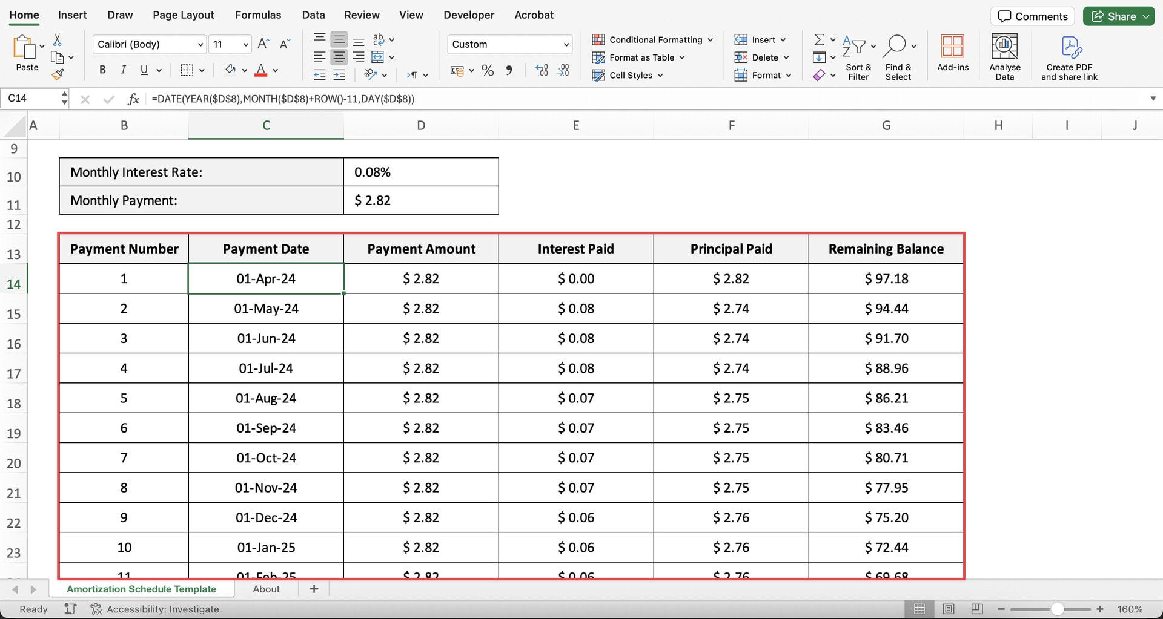Apply Comma Style format
Image resolution: width=1163 pixels, height=619 pixels.
(x=509, y=70)
